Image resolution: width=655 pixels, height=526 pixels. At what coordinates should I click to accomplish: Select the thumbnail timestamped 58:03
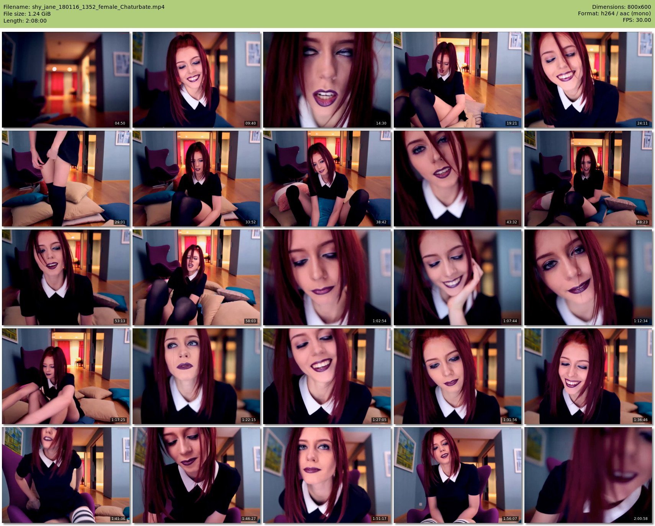(x=196, y=277)
